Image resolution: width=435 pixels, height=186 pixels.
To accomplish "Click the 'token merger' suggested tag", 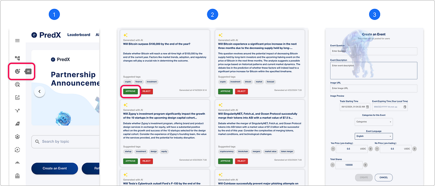I will pyautogui.click(x=287, y=152).
